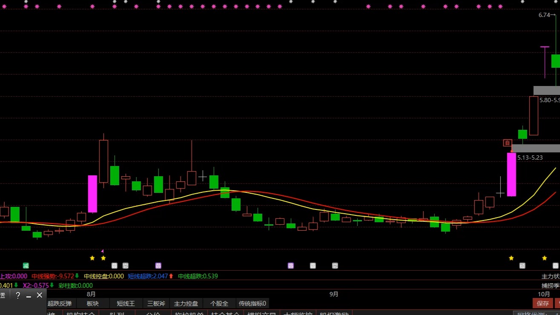Viewport: 560px width, 315px height.
Task: Click the red 保存 button
Action: click(x=543, y=304)
